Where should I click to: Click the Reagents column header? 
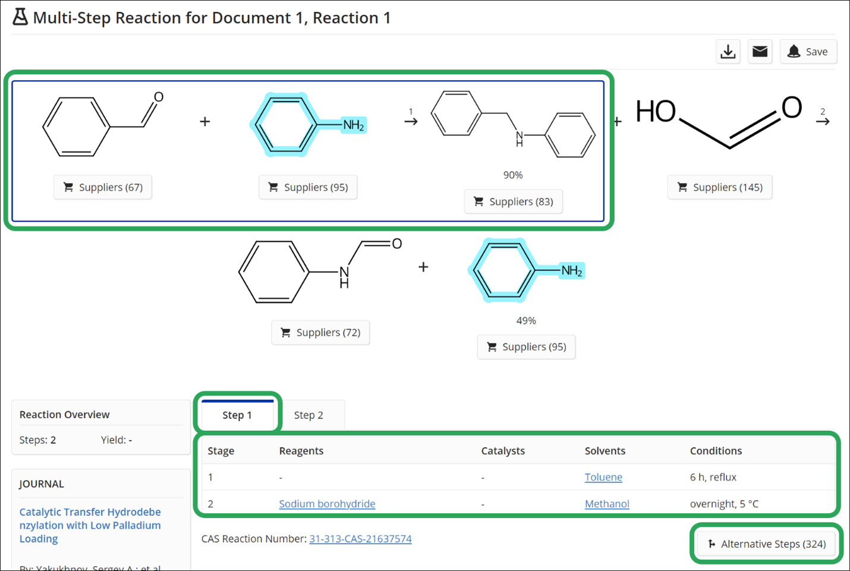[301, 451]
